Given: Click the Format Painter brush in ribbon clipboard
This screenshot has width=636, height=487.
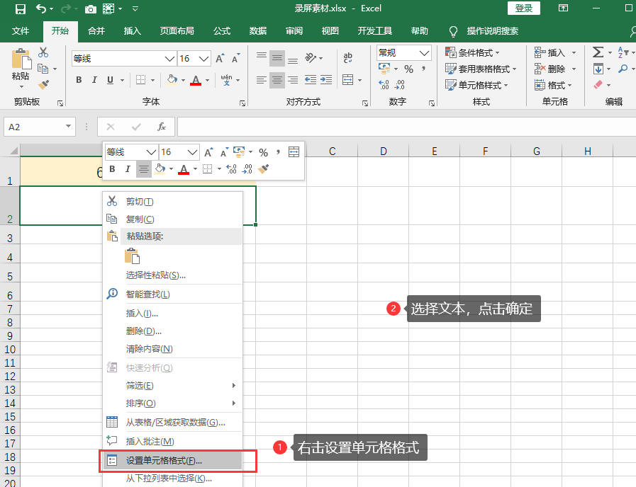Looking at the screenshot, I should 43,84.
